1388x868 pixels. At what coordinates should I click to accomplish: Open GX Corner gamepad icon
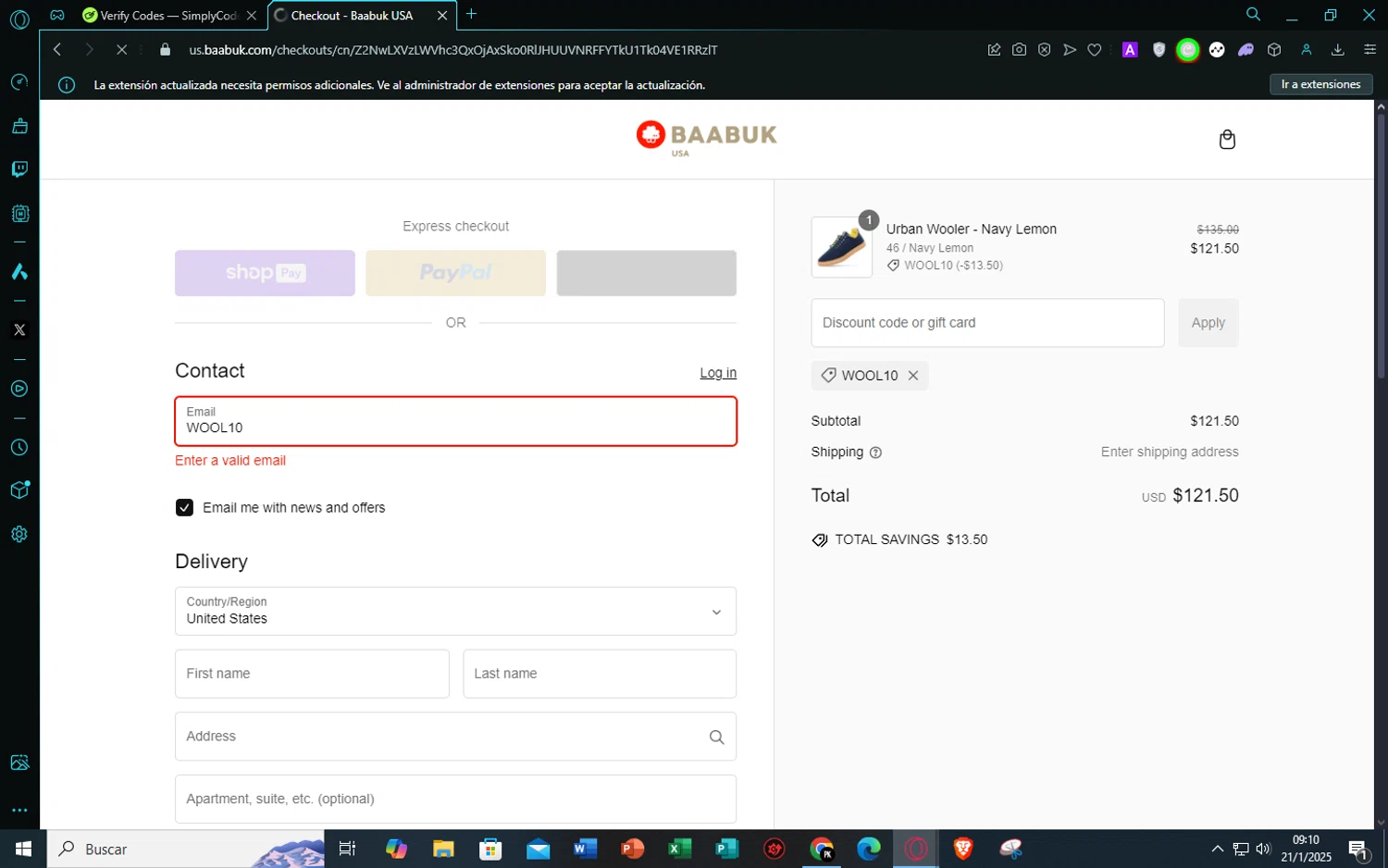[57, 15]
